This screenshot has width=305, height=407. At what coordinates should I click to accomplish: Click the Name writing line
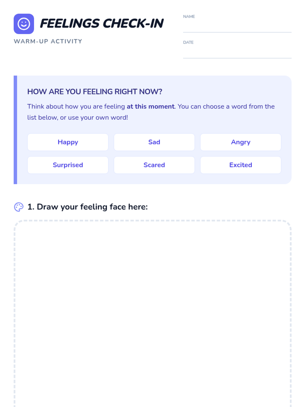(x=237, y=27)
